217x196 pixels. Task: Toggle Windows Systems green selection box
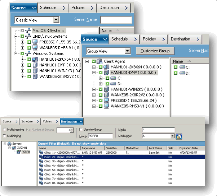click(x=22, y=53)
